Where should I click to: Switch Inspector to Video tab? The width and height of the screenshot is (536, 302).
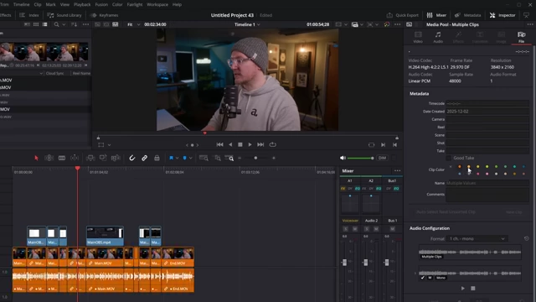[418, 37]
